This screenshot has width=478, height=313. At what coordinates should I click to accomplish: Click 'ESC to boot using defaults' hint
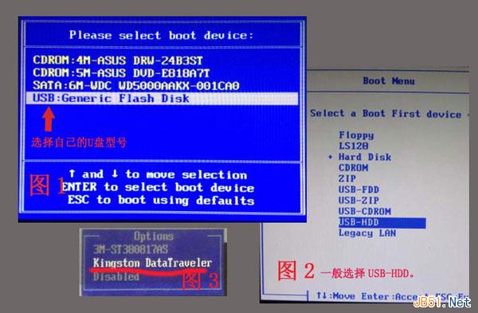pos(161,200)
